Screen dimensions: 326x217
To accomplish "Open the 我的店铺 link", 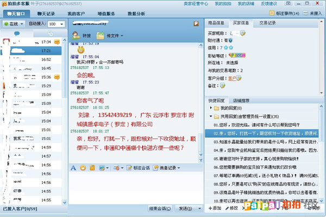I will pyautogui.click(x=246, y=4).
